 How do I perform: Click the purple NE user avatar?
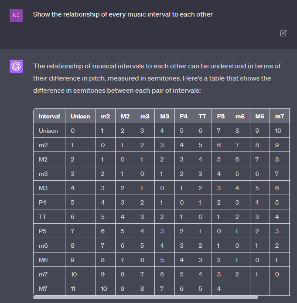tap(16, 15)
